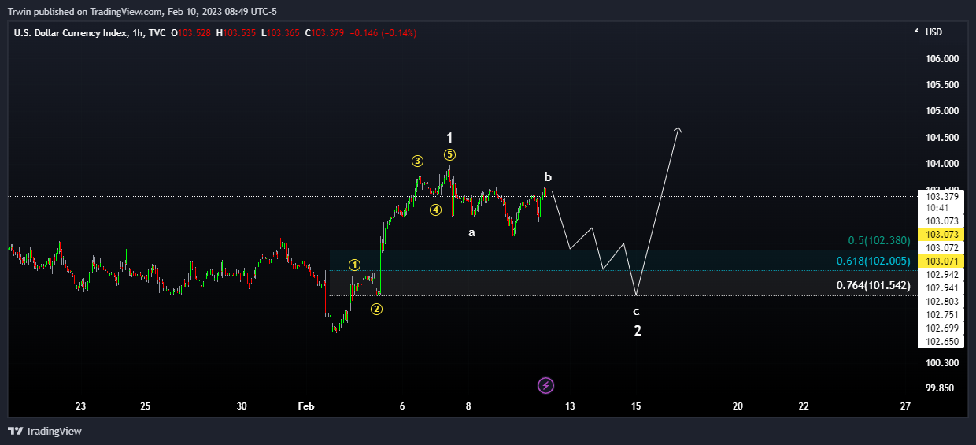Select circled wave 2 label

[377, 309]
